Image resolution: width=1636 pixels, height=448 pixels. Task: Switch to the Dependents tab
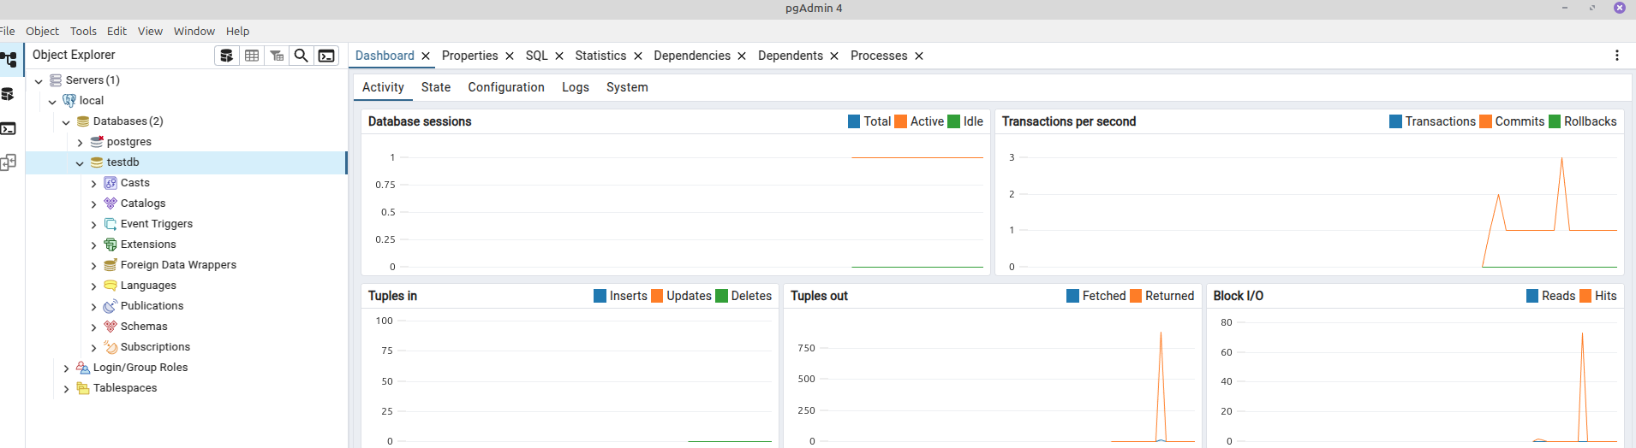pos(791,56)
